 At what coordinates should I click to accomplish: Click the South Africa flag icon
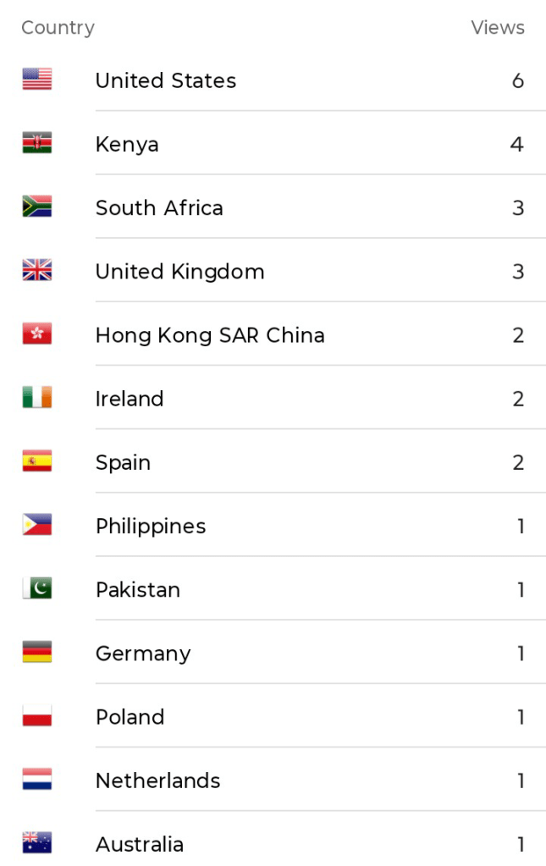(36, 207)
